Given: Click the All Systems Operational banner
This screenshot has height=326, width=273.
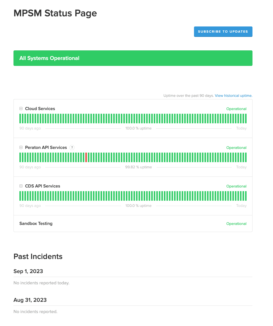Looking at the screenshot, I should [133, 58].
